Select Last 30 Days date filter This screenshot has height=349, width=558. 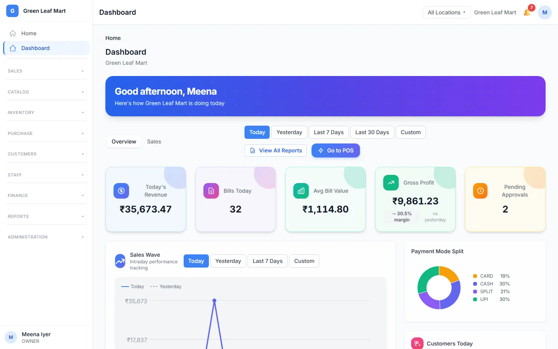point(372,132)
